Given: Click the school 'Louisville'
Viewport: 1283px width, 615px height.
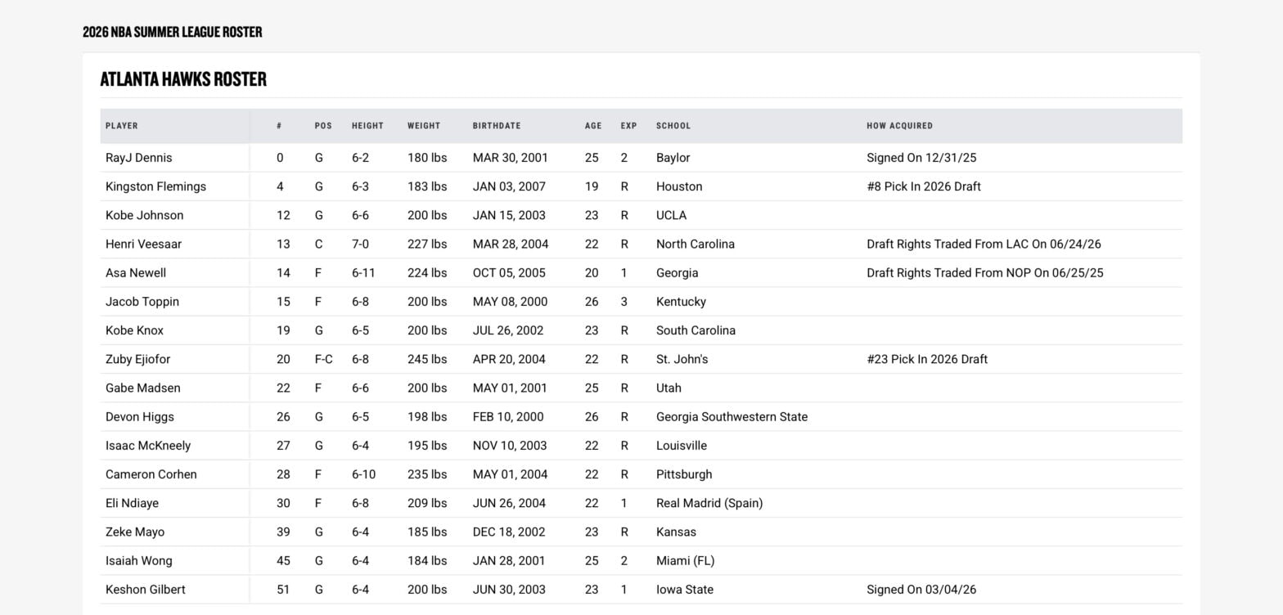Looking at the screenshot, I should tap(682, 446).
